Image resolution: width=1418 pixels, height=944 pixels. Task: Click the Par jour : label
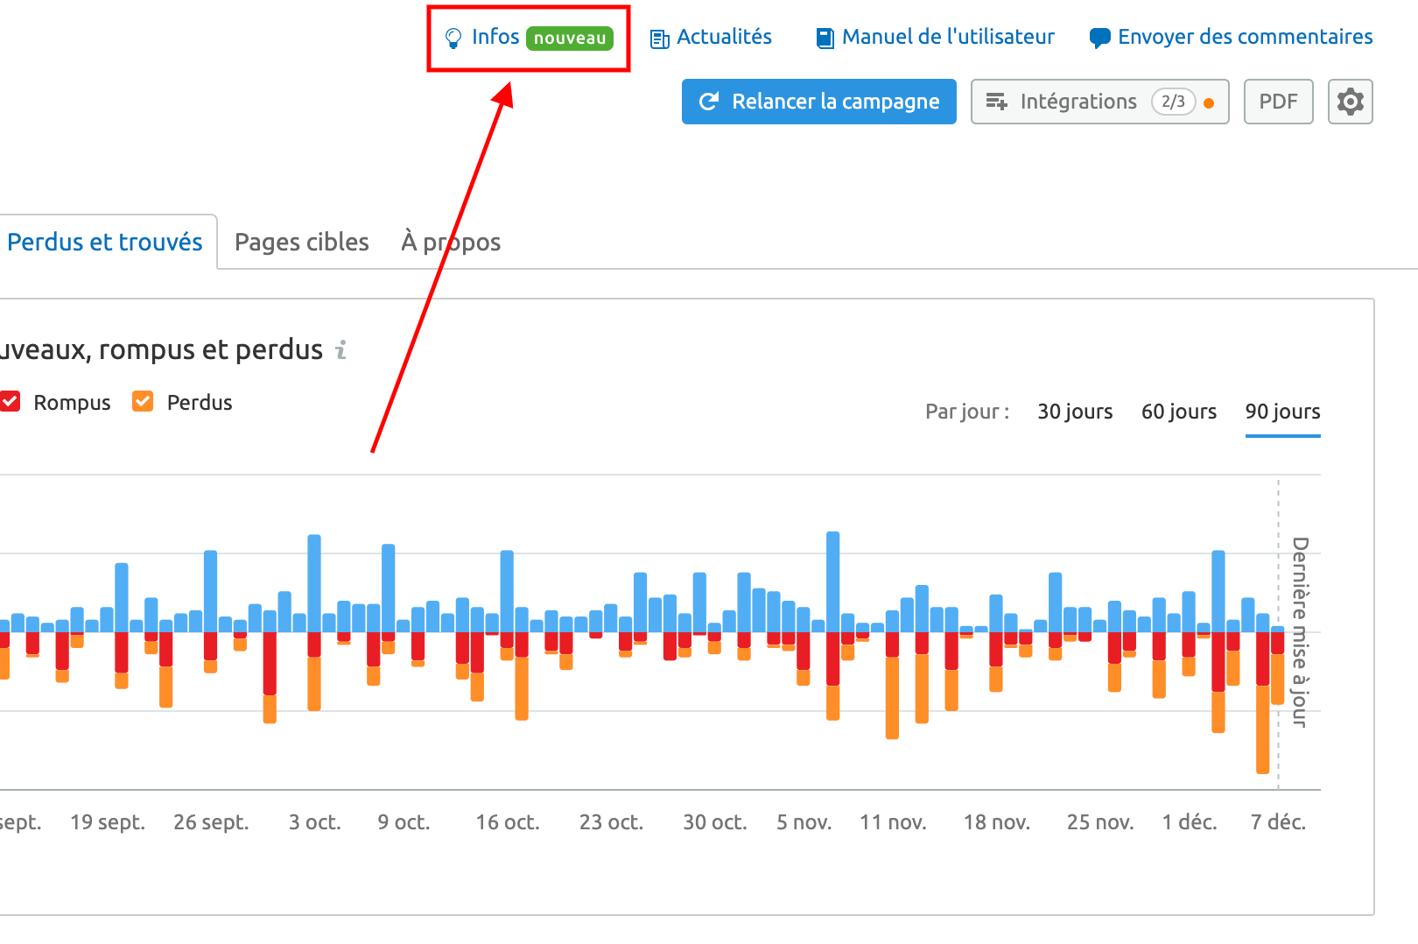(x=967, y=412)
